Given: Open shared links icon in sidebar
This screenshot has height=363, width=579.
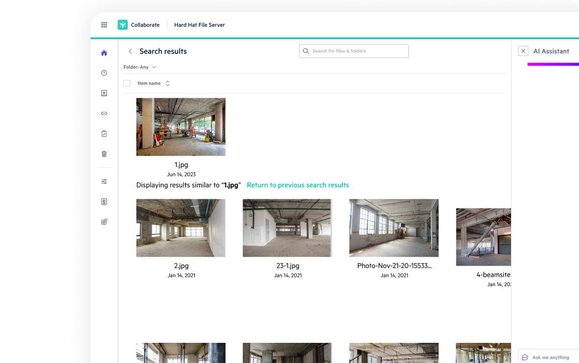Looking at the screenshot, I should [x=104, y=113].
